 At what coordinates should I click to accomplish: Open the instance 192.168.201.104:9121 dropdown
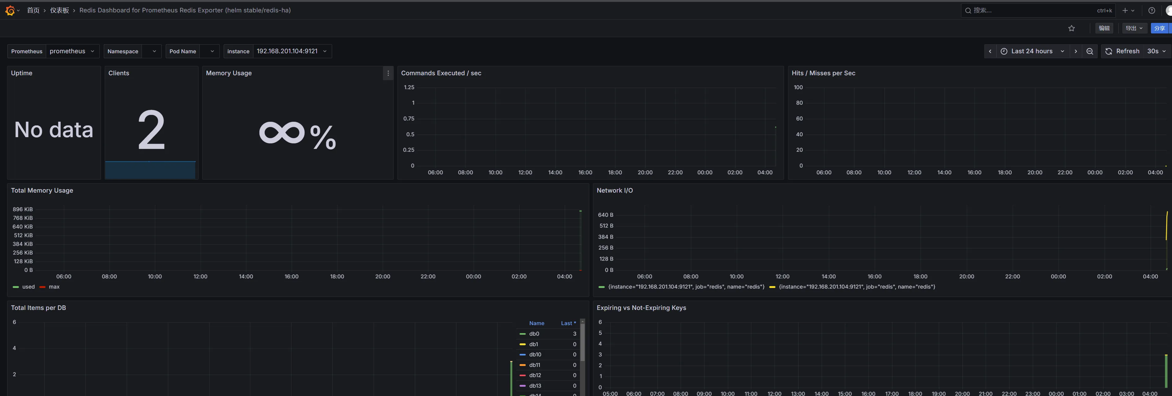(291, 51)
